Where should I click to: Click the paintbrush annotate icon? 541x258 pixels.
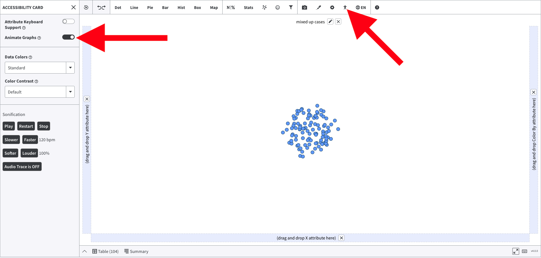tap(319, 8)
